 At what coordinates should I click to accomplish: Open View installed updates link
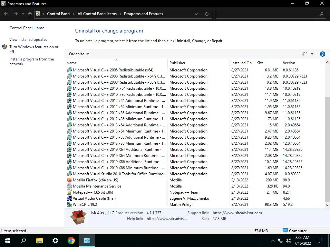click(x=28, y=40)
